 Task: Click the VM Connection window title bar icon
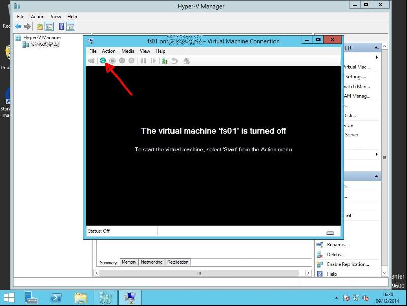[91, 41]
